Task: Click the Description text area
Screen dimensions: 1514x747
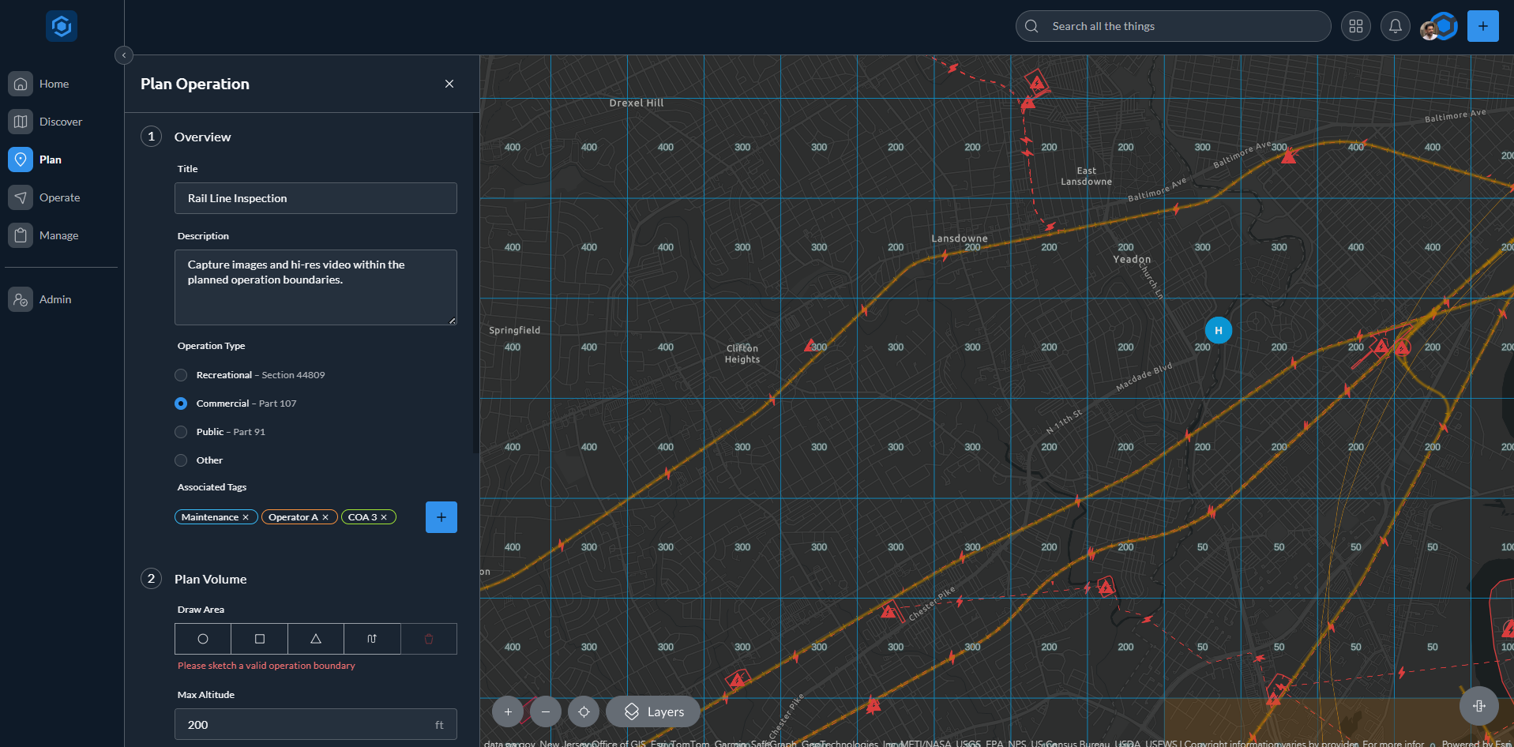Action: [316, 287]
